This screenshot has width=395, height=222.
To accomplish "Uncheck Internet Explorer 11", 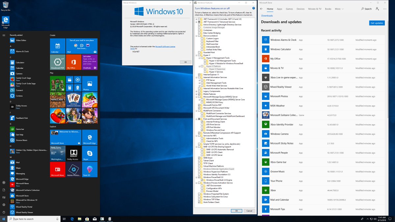I will tap(199, 74).
